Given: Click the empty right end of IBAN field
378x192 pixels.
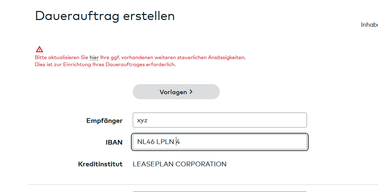Looking at the screenshot, I should [265, 142].
